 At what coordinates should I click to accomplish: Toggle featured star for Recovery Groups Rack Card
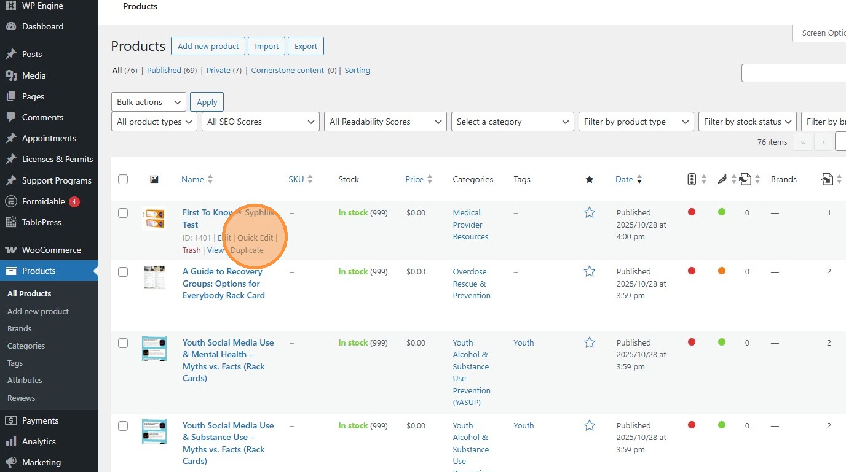[590, 271]
